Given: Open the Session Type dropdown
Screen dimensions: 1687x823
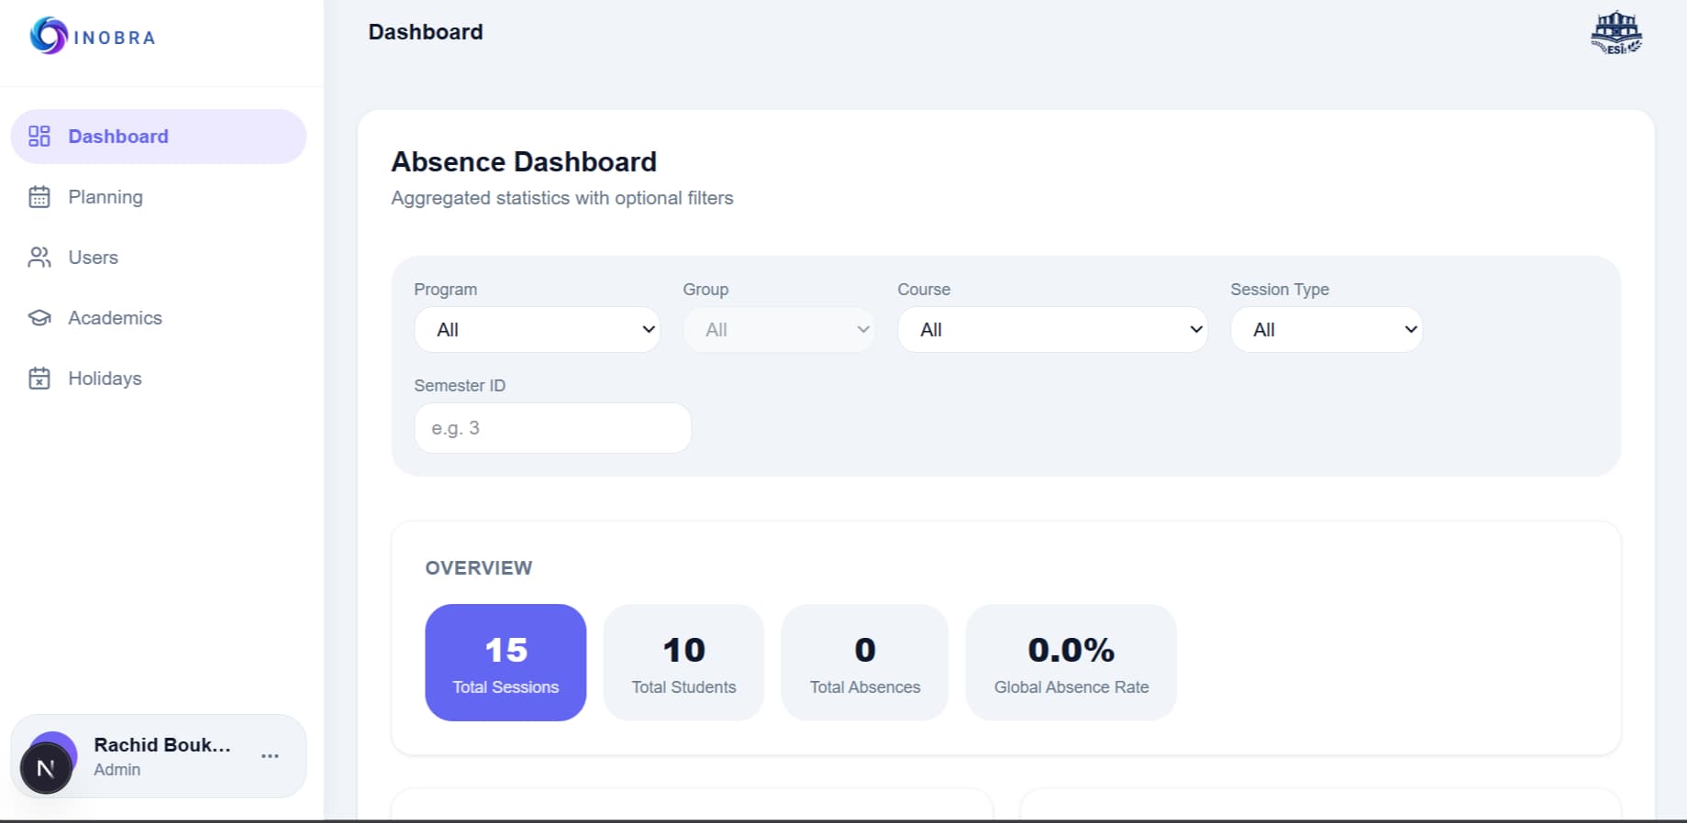Looking at the screenshot, I should coord(1326,330).
